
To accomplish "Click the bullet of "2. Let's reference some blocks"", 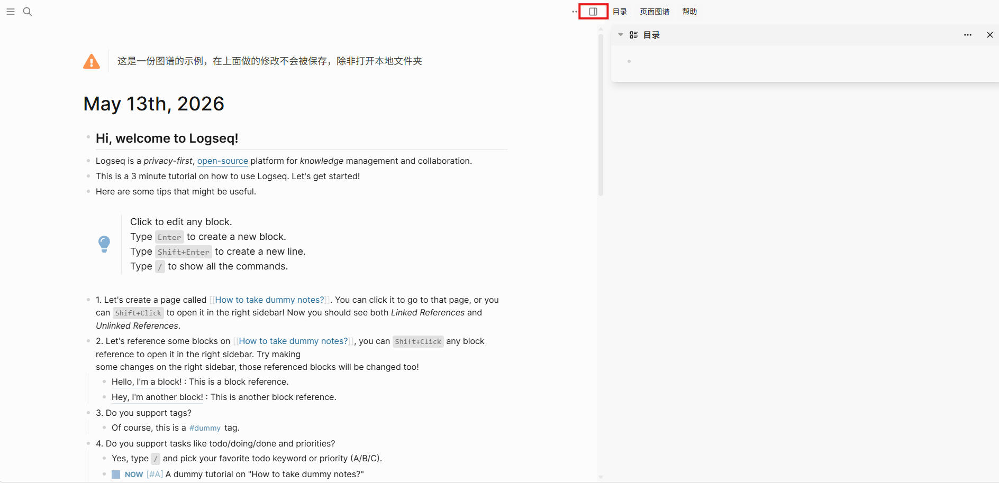I will coord(88,341).
